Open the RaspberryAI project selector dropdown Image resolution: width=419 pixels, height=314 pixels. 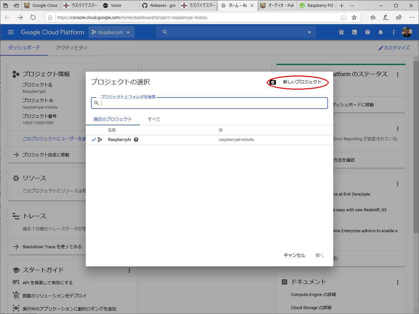point(111,32)
